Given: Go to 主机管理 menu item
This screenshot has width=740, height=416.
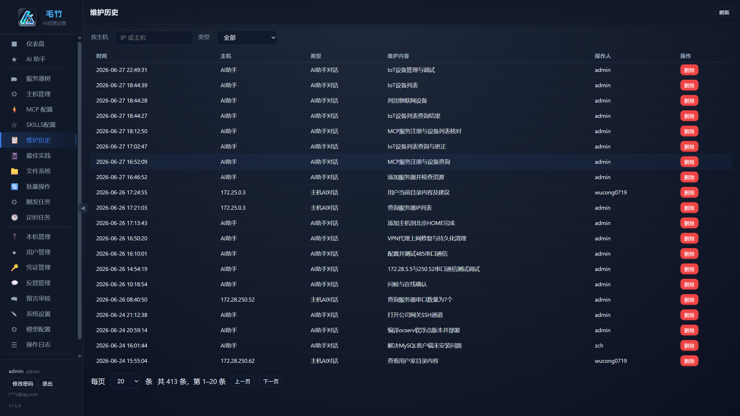Looking at the screenshot, I should [38, 94].
